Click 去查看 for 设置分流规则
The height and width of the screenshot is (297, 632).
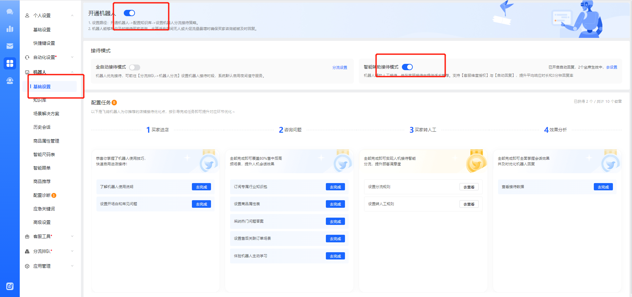click(469, 187)
